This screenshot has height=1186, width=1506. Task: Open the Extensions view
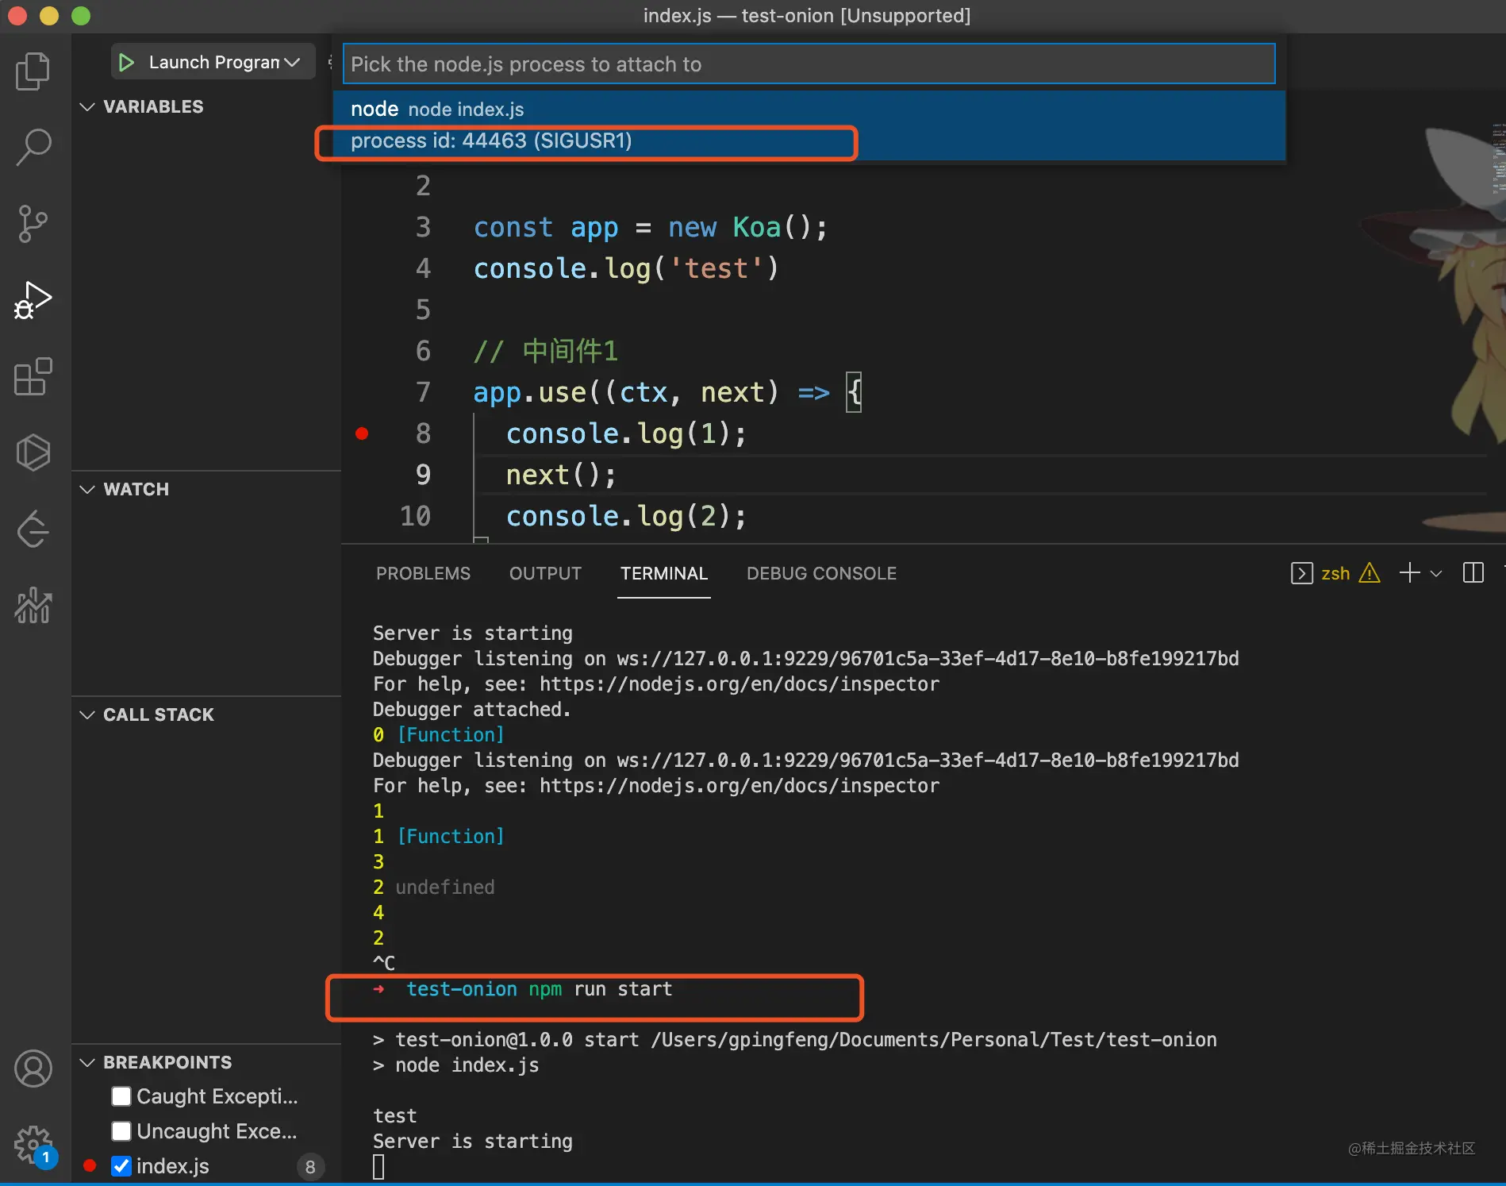click(33, 376)
